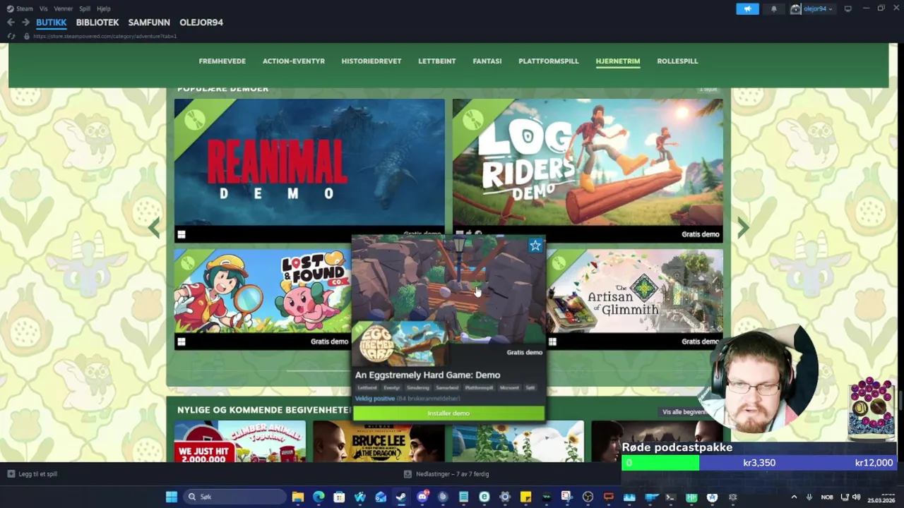Click the Windows platform icon under Lost & Found
904x508 pixels.
click(x=182, y=342)
